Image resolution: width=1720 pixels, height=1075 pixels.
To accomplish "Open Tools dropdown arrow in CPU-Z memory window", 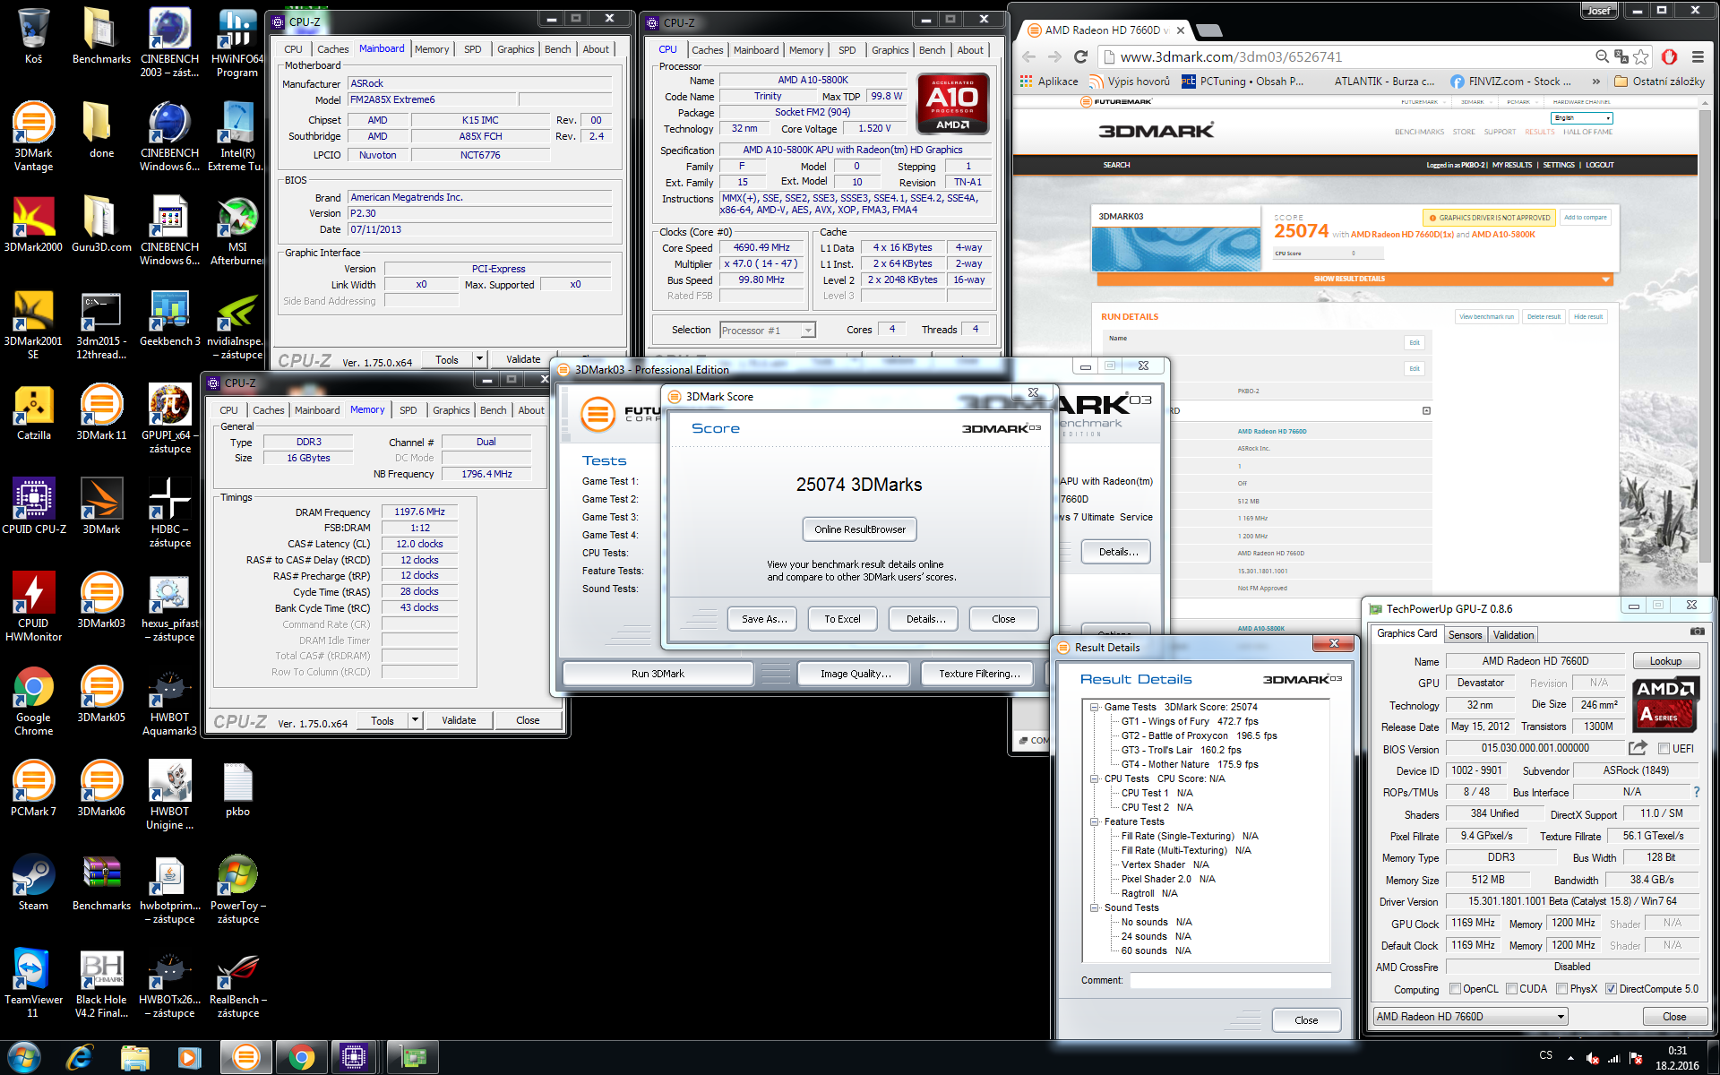I will [x=415, y=720].
